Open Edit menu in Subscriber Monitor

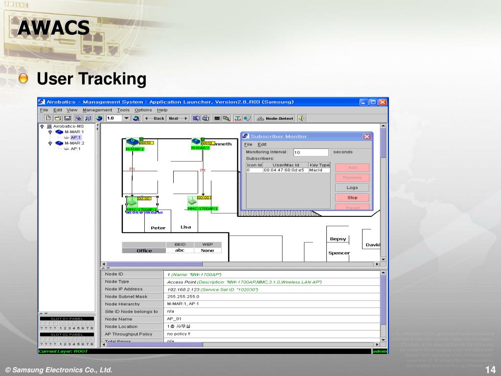point(262,144)
